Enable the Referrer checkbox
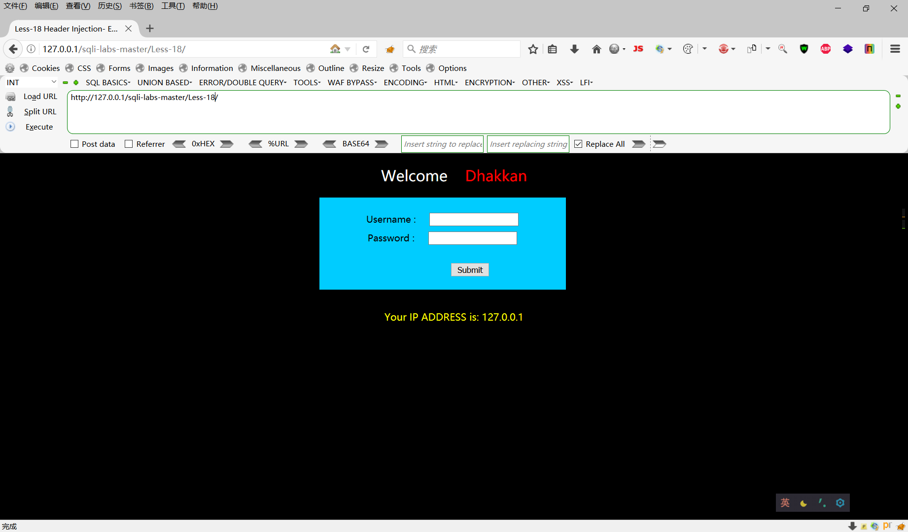The width and height of the screenshot is (908, 532). tap(129, 144)
